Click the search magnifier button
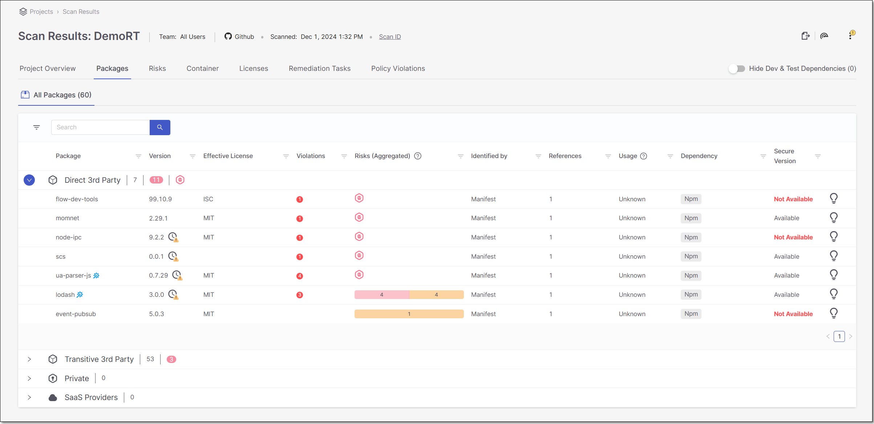Viewport: 874px width, 424px height. tap(160, 127)
